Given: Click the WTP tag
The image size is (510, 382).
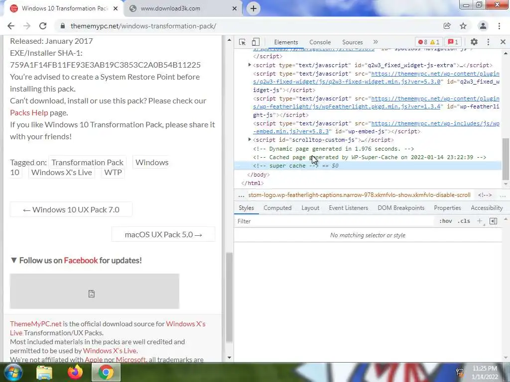Looking at the screenshot, I should click(113, 173).
